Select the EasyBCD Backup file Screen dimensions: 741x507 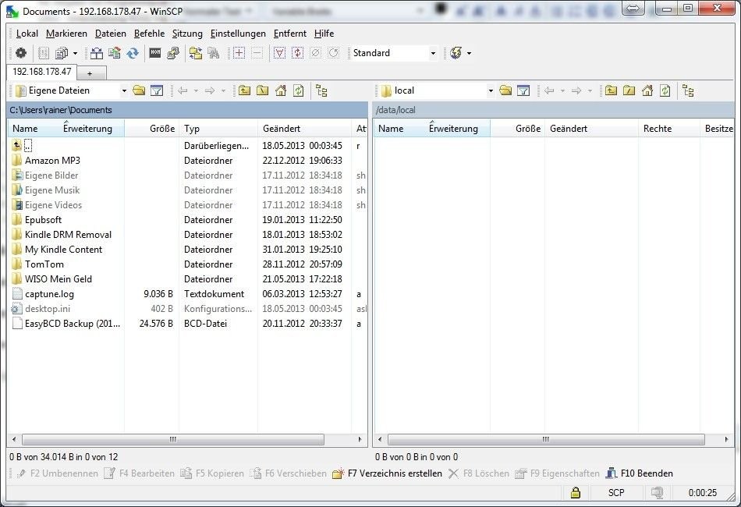(x=73, y=324)
